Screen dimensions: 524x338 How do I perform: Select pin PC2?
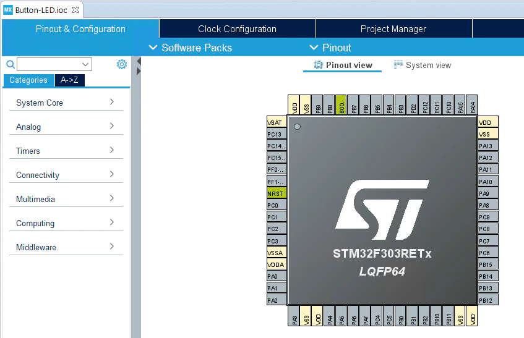(277, 229)
